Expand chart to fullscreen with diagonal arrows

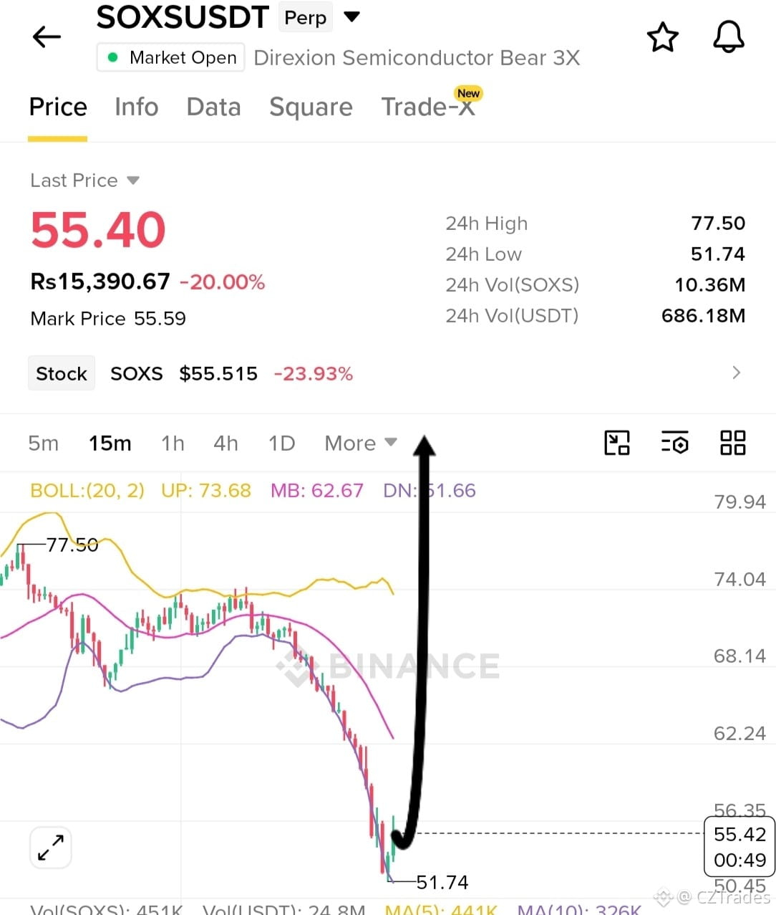tap(50, 848)
